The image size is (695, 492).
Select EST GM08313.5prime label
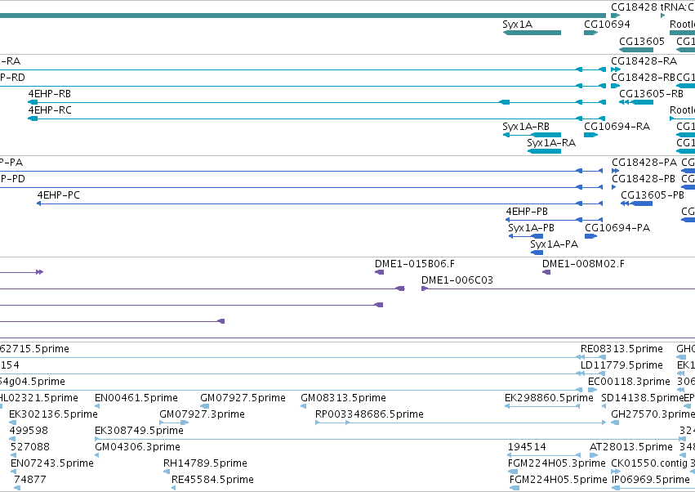click(344, 398)
